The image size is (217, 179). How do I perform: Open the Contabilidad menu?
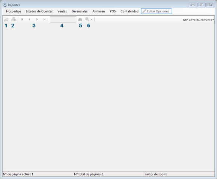click(130, 11)
